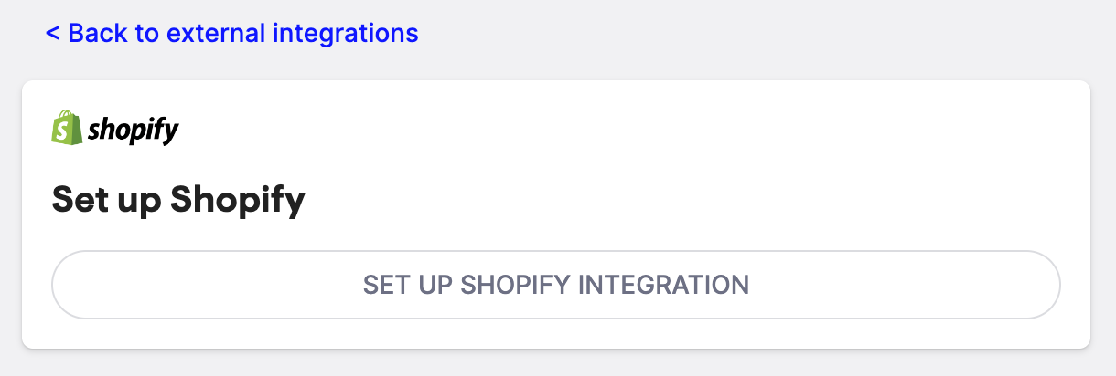Navigate back to the external integrations list
The width and height of the screenshot is (1116, 376).
(x=232, y=34)
